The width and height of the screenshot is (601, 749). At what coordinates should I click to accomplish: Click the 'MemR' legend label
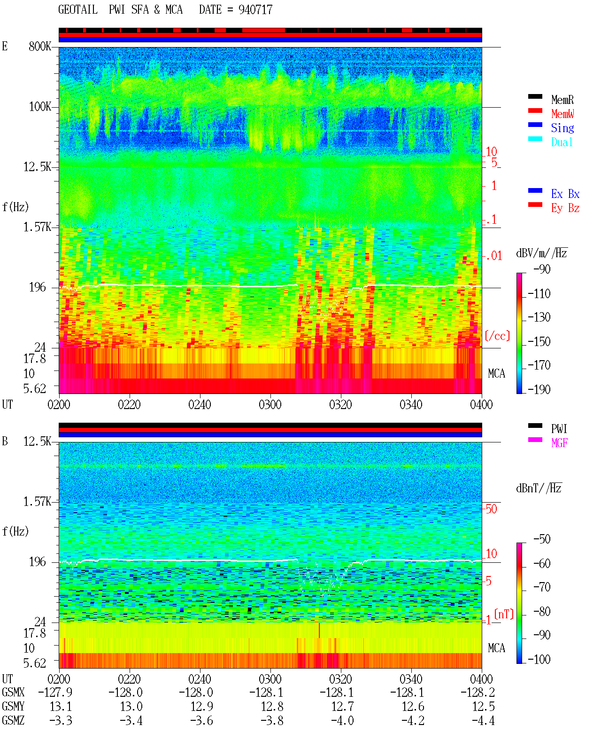562,100
